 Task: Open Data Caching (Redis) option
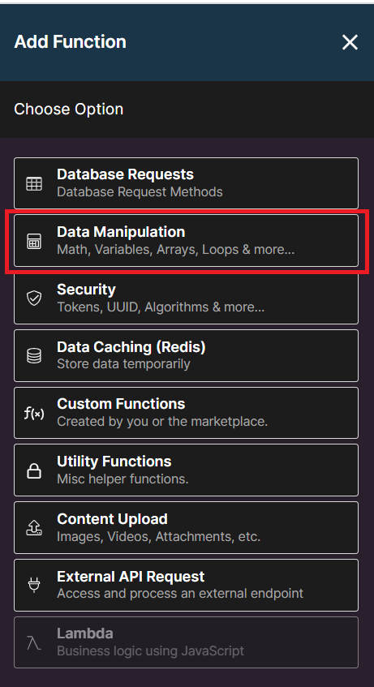point(187,355)
